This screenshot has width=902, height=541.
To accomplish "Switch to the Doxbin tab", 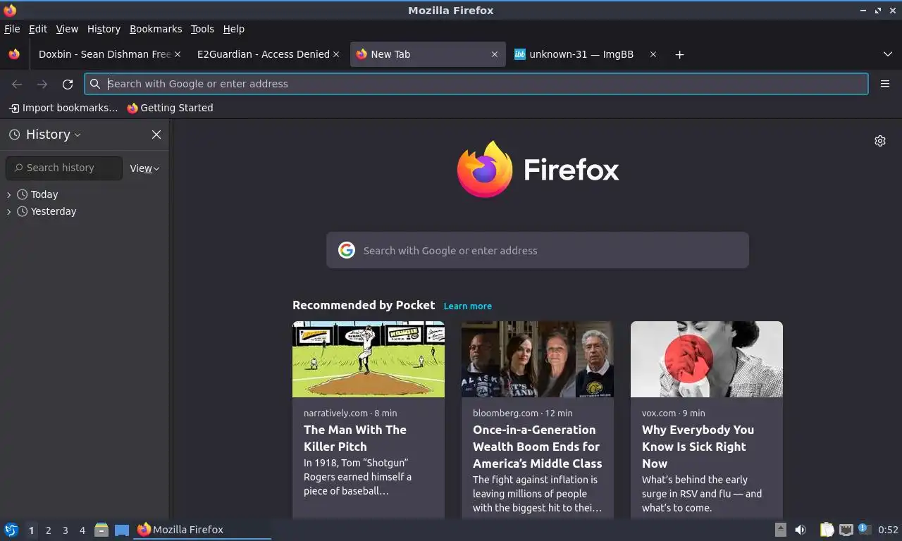I will pos(104,54).
